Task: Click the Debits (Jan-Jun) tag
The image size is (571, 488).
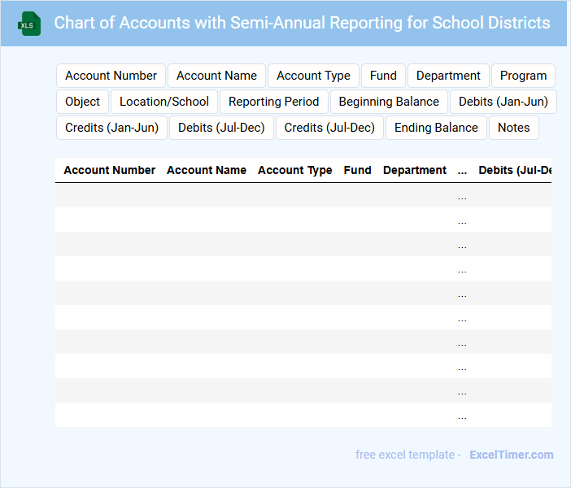Action: point(503,102)
